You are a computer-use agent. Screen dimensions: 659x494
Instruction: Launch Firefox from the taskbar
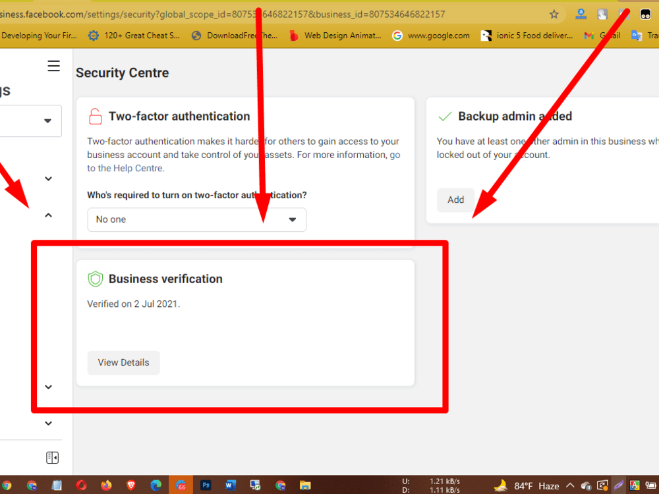[106, 485]
